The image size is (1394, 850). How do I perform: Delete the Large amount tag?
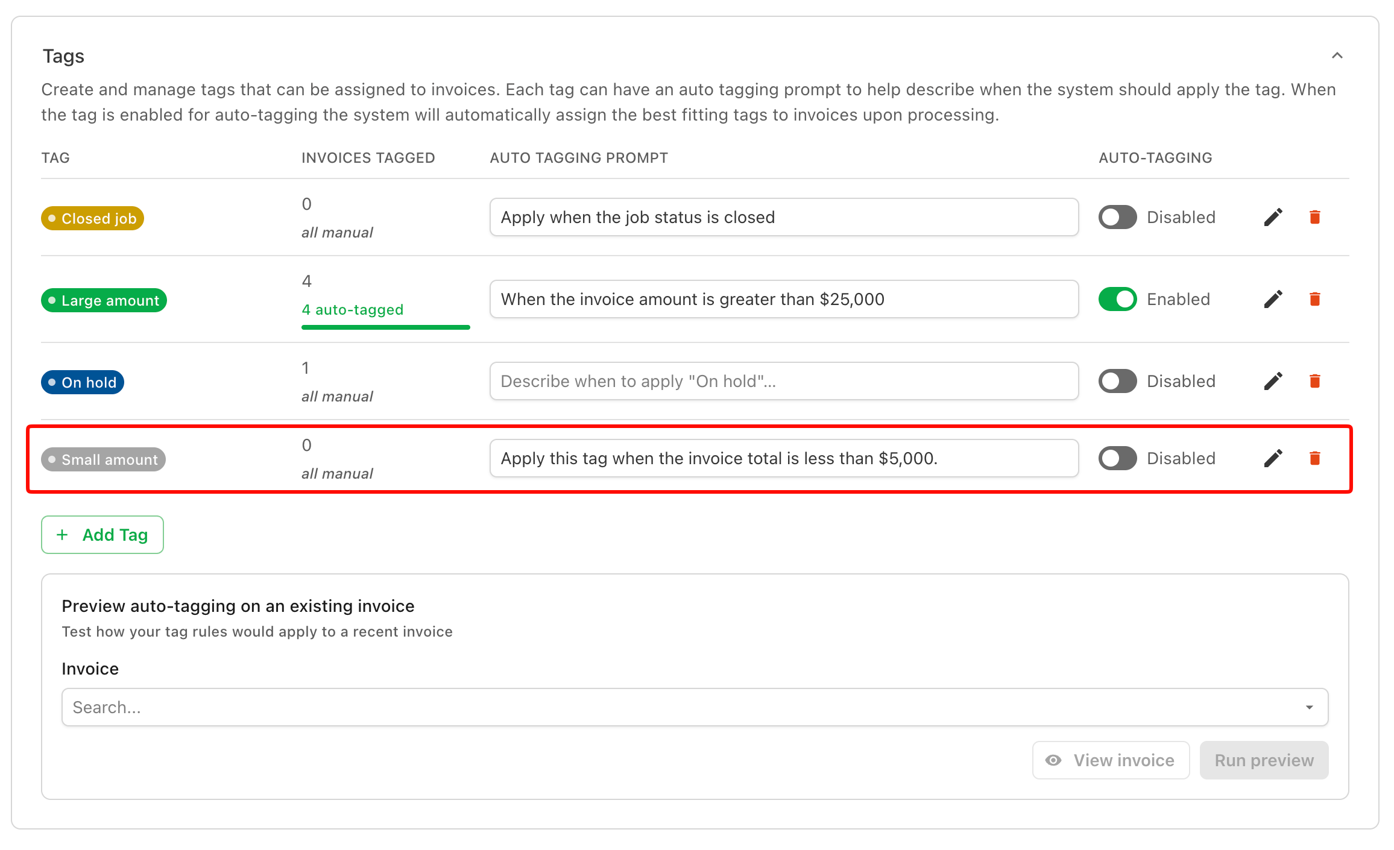coord(1314,299)
